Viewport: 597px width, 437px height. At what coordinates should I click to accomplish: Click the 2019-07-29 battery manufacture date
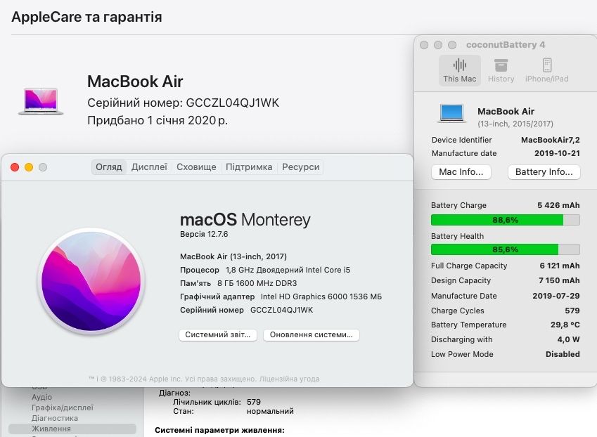[556, 296]
